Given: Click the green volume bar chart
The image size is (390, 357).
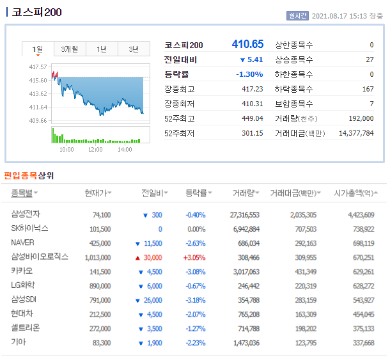Looking at the screenshot, I should pos(100,135).
